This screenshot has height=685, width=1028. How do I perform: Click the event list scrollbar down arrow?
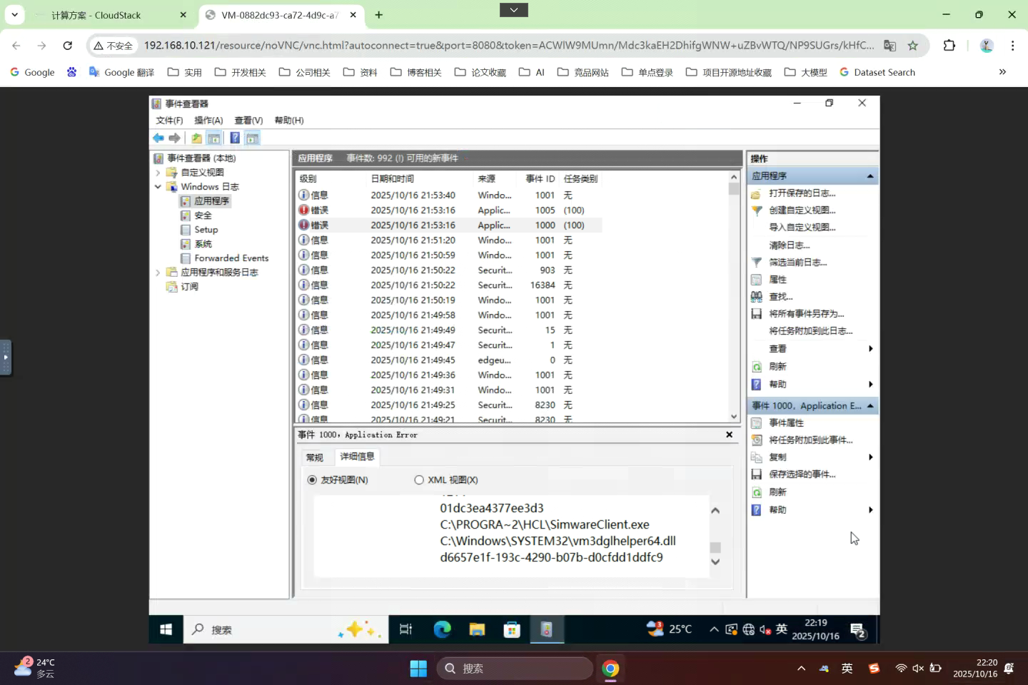tap(734, 417)
